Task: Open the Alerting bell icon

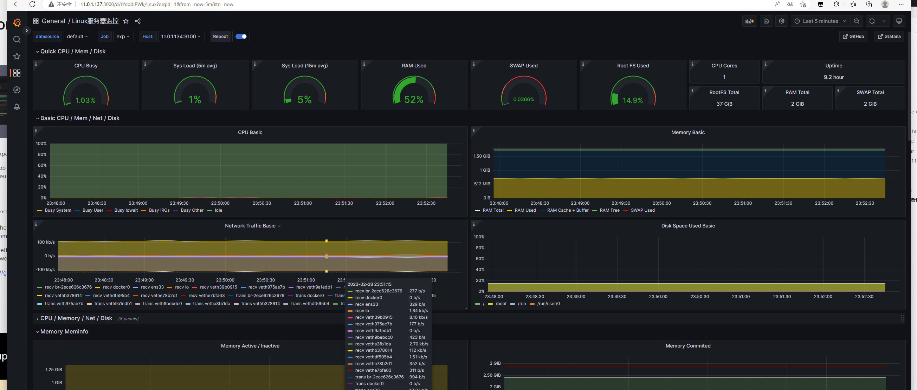Action: pos(17,107)
